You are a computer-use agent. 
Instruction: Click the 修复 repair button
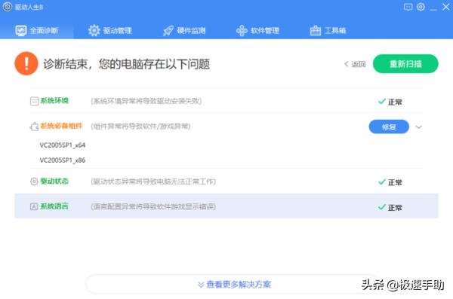(389, 127)
